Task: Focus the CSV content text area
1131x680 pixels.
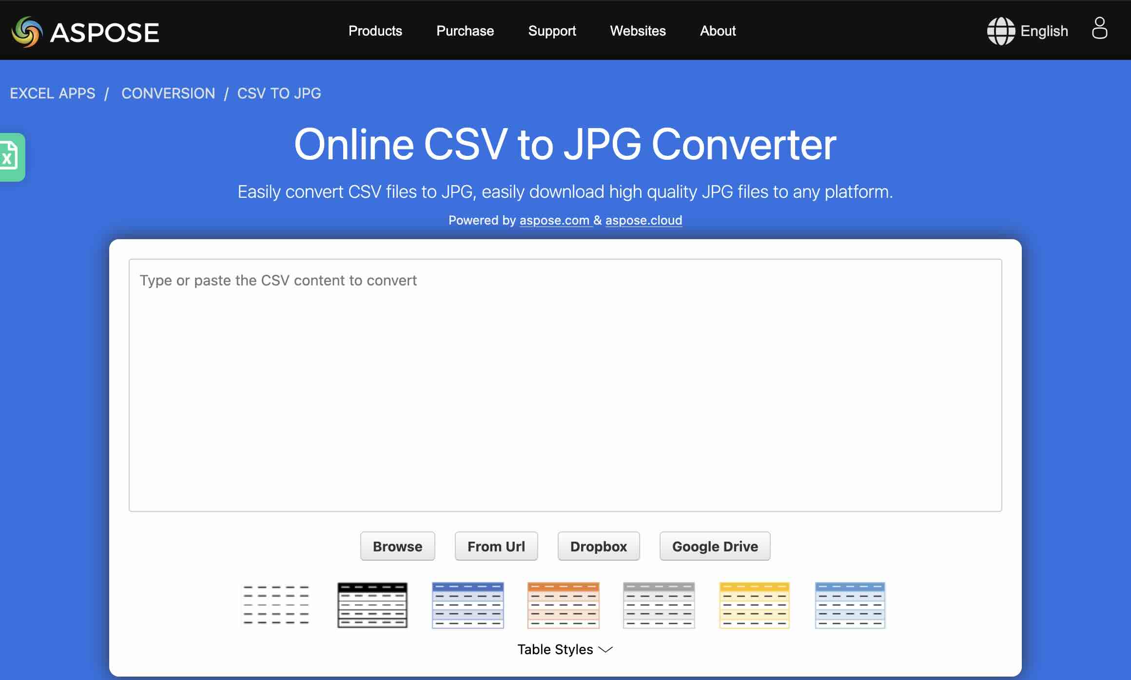Action: click(x=565, y=385)
